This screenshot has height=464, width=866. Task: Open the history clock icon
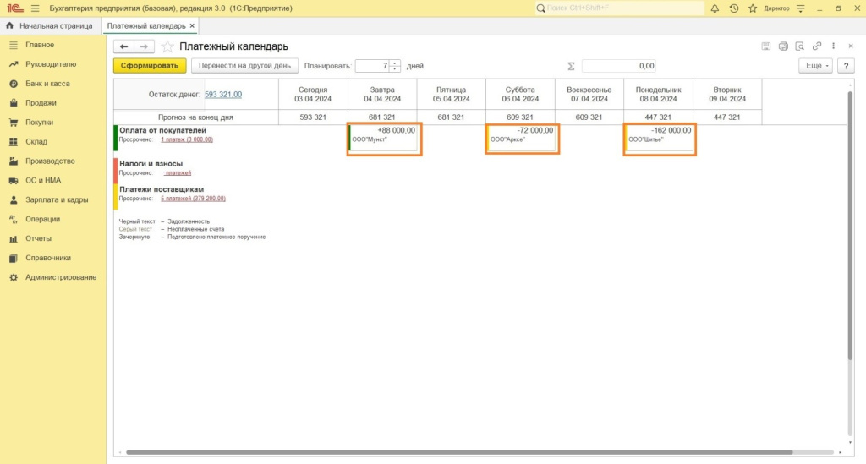point(733,8)
